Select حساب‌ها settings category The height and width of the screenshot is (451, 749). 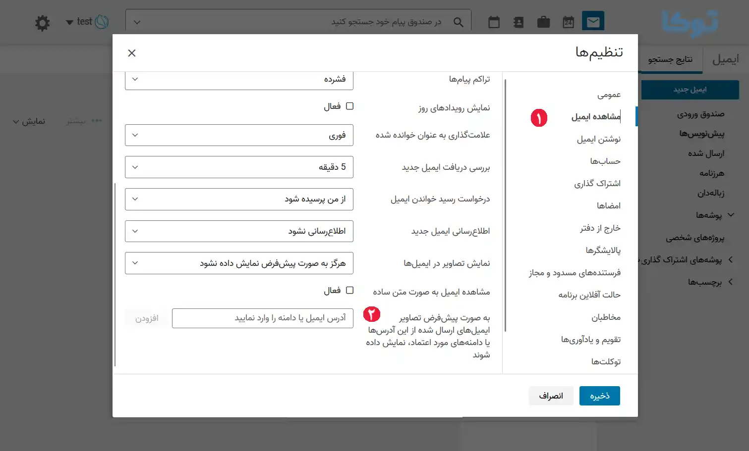[605, 161]
